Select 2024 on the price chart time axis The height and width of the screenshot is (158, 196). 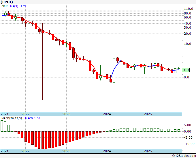(x=107, y=114)
